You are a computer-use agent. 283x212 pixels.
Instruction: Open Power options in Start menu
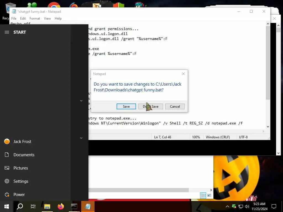[35, 195]
